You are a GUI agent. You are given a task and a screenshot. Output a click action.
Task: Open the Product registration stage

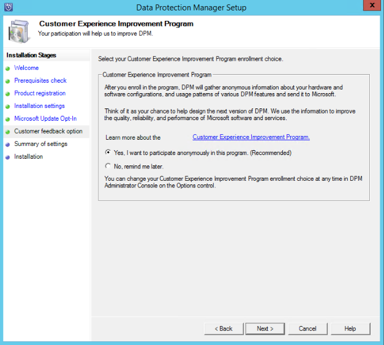40,93
